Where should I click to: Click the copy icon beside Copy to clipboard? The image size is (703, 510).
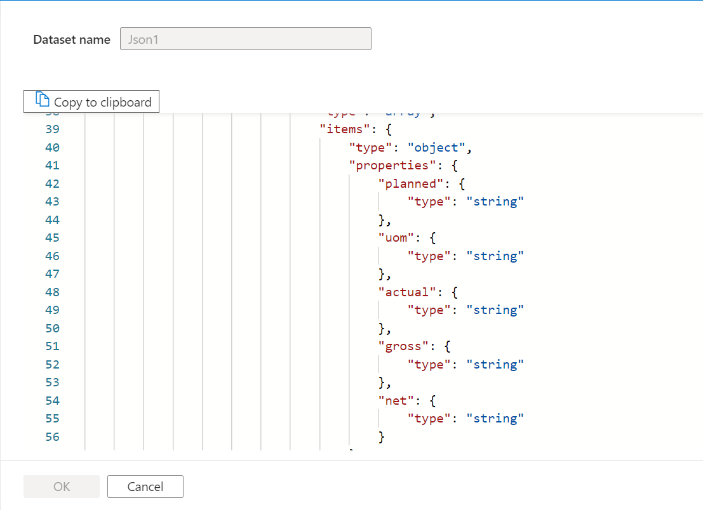[x=43, y=100]
